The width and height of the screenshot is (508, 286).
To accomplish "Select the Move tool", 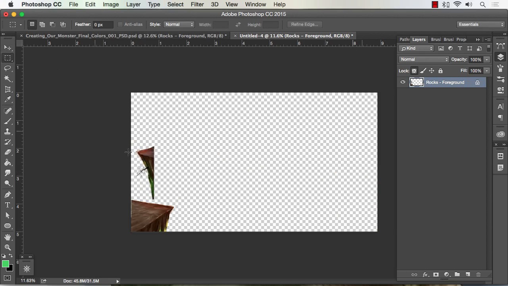I will pos(8,48).
